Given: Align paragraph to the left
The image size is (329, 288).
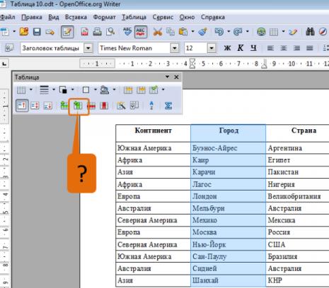Looking at the screenshot, I should (270, 48).
